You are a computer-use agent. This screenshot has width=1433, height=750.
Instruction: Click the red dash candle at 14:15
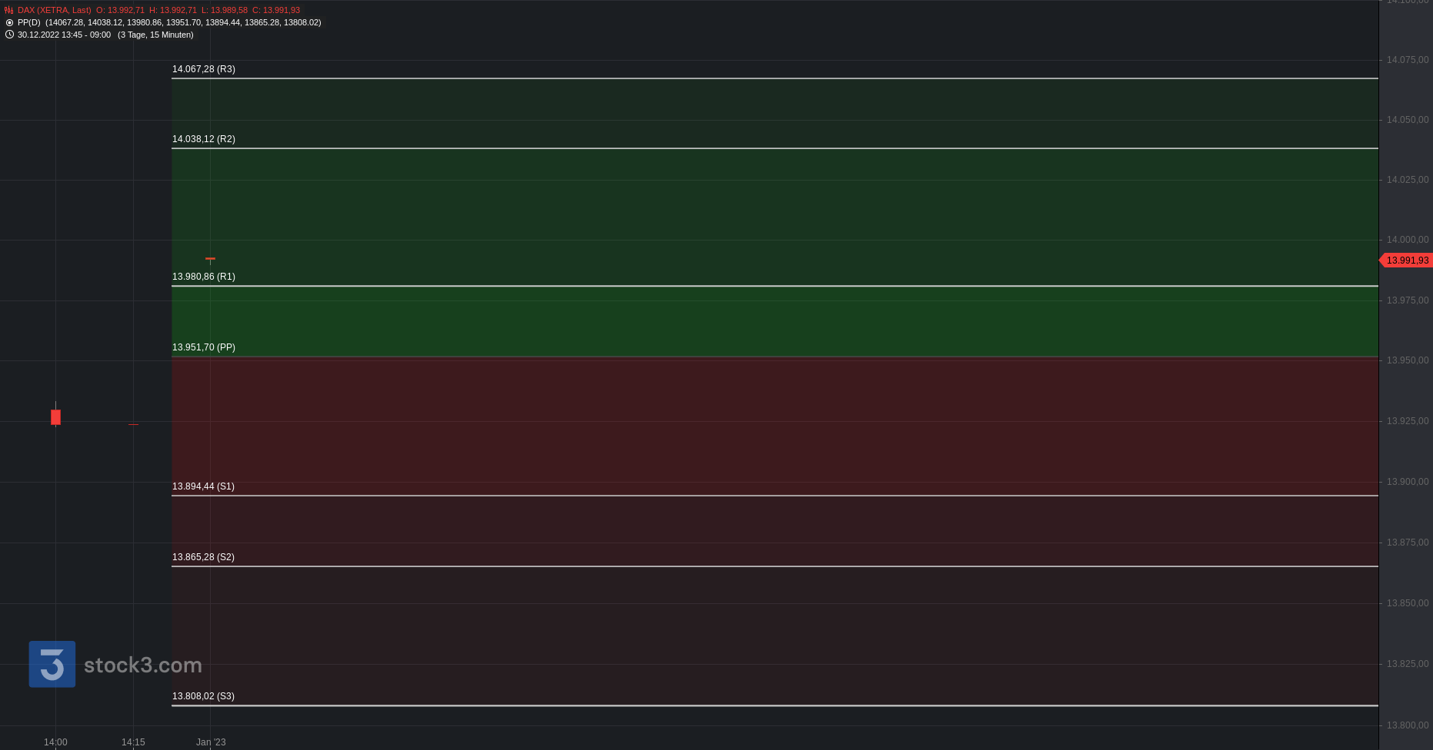coord(133,424)
